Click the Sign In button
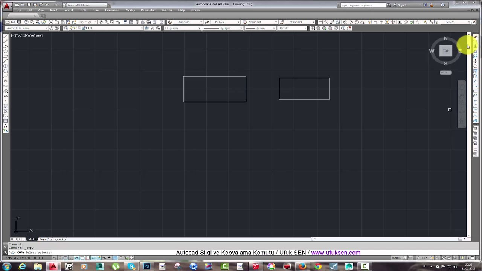482x271 pixels. [x=402, y=5]
